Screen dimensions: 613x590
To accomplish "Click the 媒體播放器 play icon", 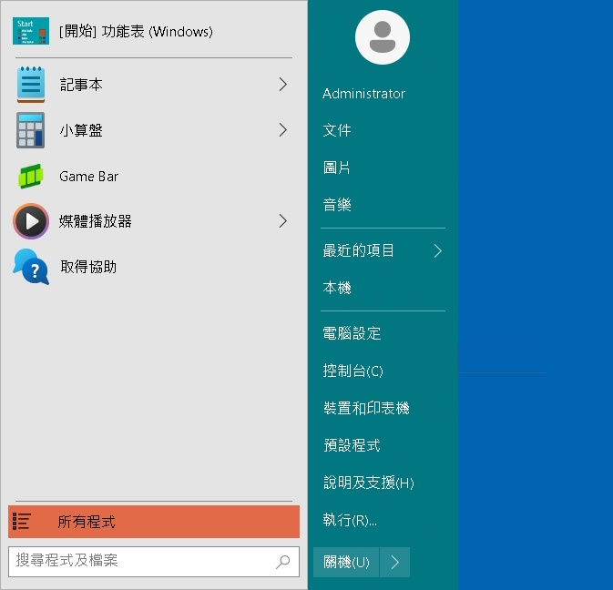I will [x=31, y=221].
